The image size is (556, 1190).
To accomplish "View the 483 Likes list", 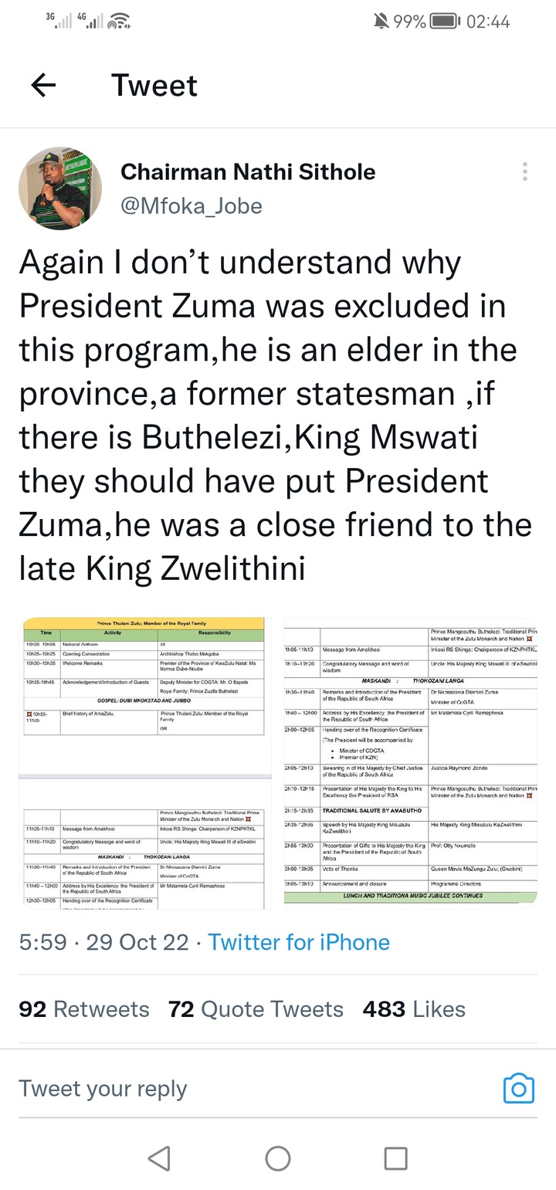I will tap(414, 1009).
